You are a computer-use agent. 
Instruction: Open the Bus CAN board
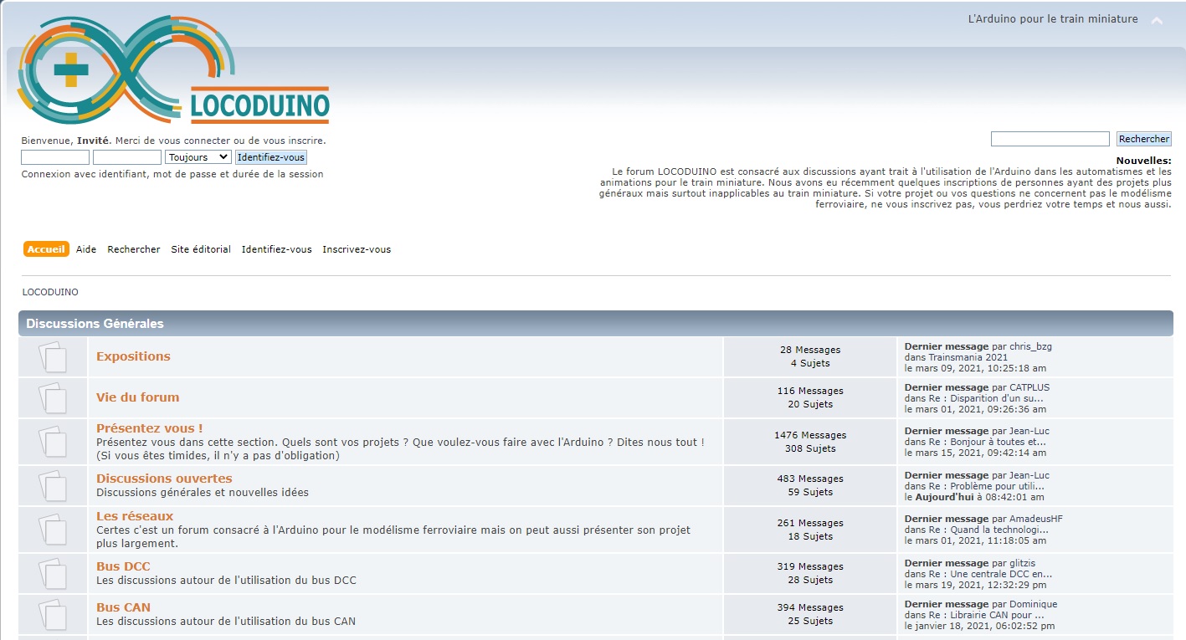(x=123, y=607)
